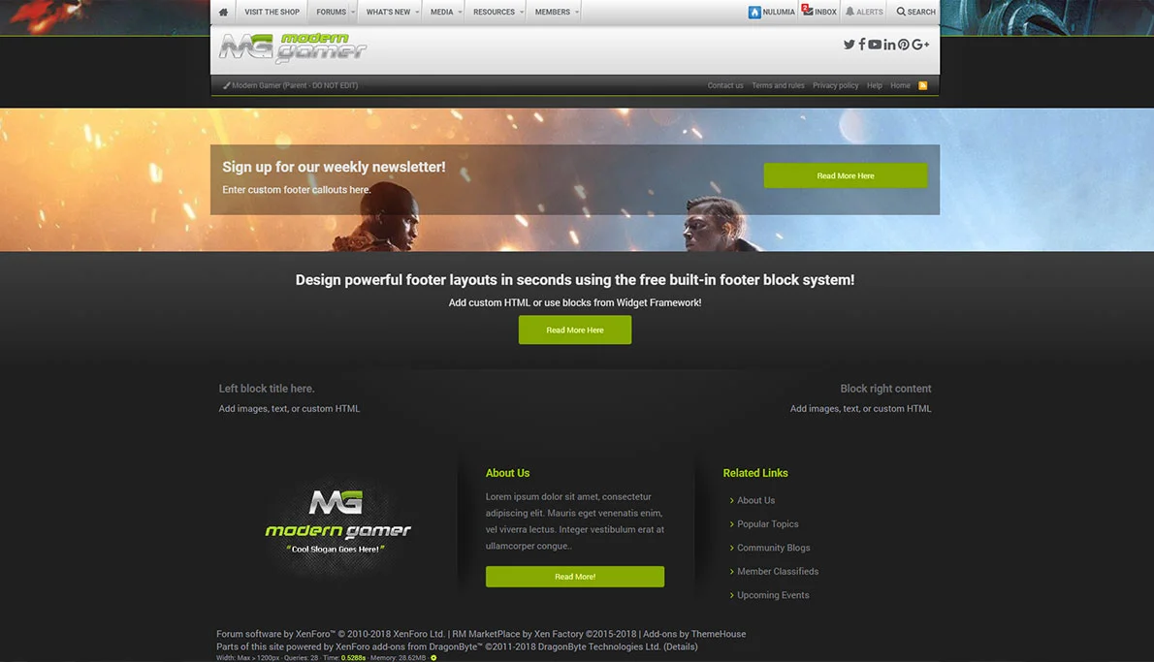Open the Pinterest social icon
This screenshot has width=1154, height=662.
[x=903, y=45]
